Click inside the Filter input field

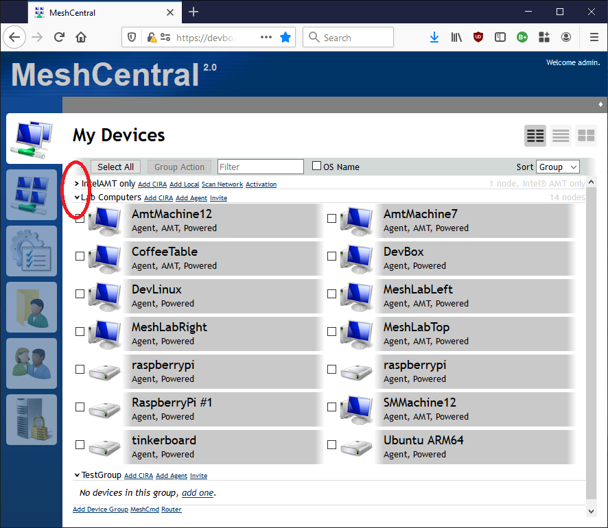(260, 166)
